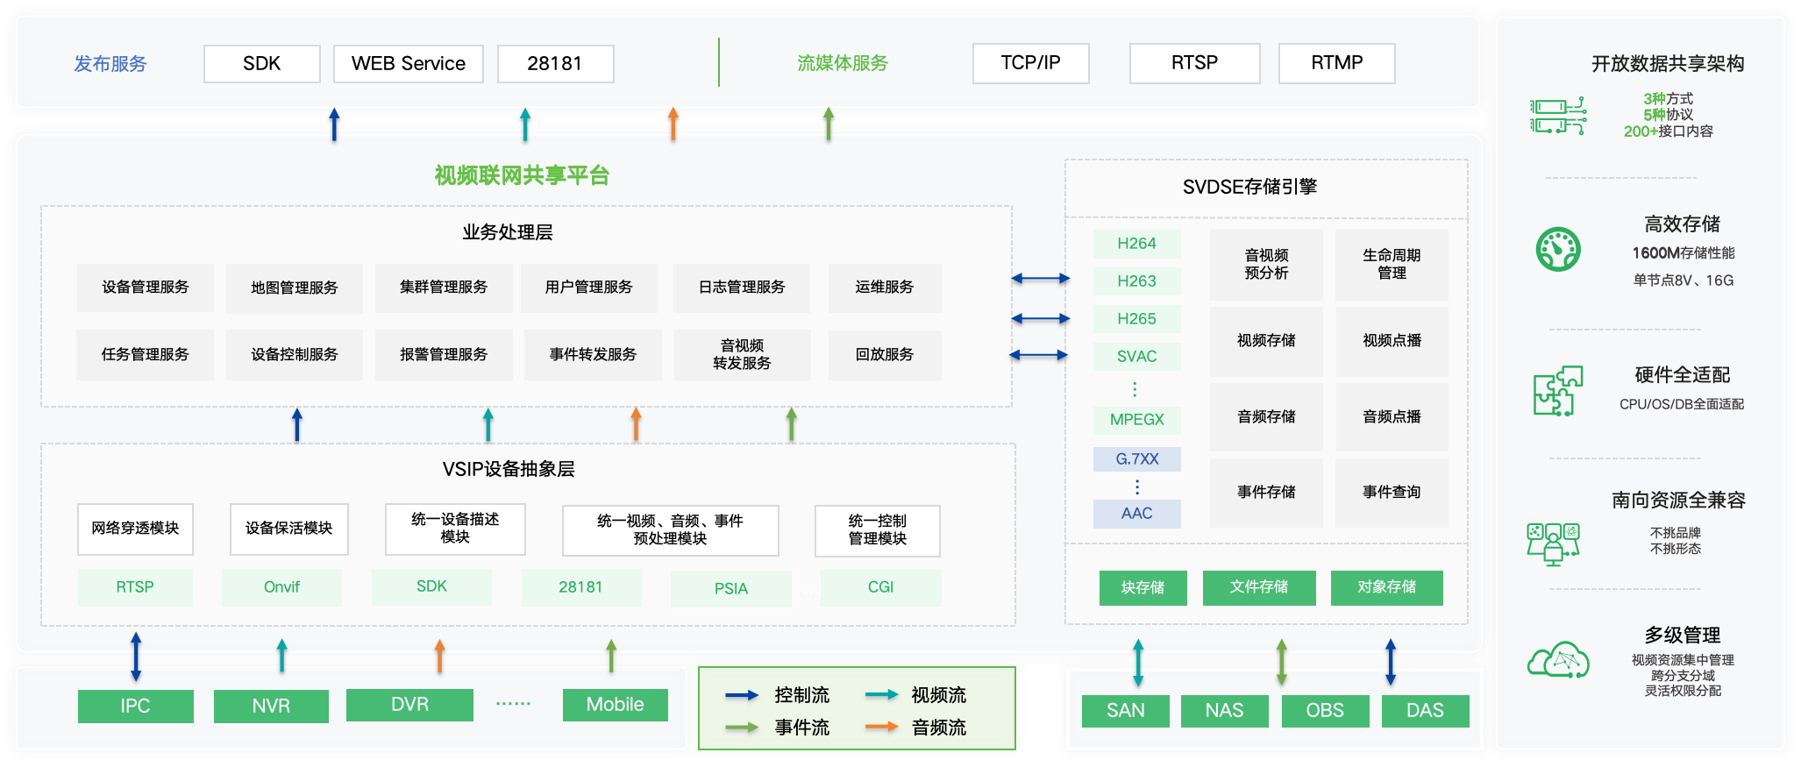Select the 对象存储 storage type
The width and height of the screenshot is (1801, 767).
click(x=1386, y=587)
